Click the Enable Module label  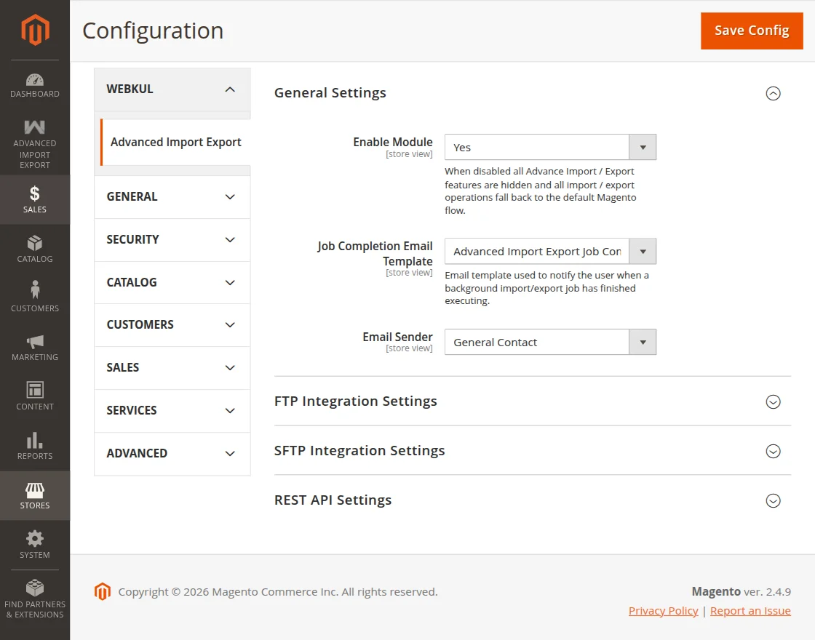pos(393,142)
